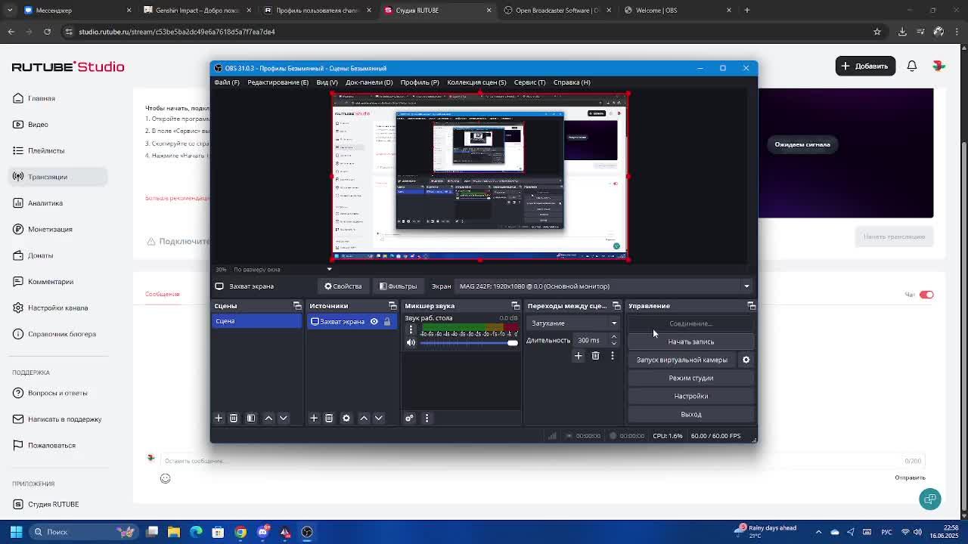Open Настройки канала in RUTUBE sidebar
Viewport: 968px width, 544px height.
57,308
